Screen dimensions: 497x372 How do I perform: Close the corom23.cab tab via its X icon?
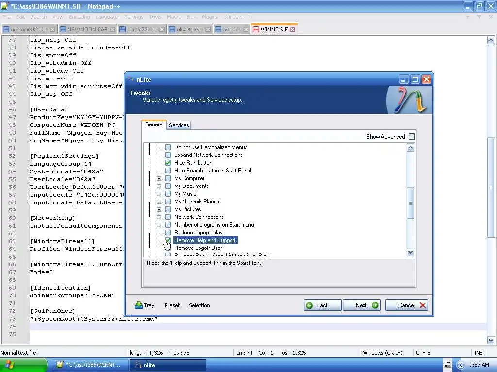162,30
